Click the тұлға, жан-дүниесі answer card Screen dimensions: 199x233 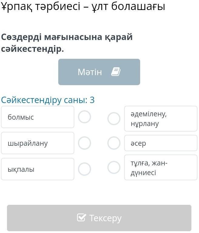(x=160, y=168)
